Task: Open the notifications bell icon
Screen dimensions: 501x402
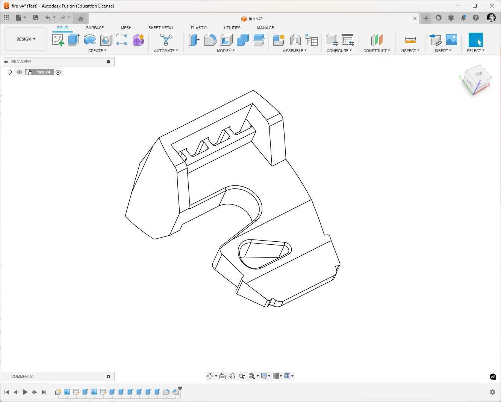Action: point(463,18)
